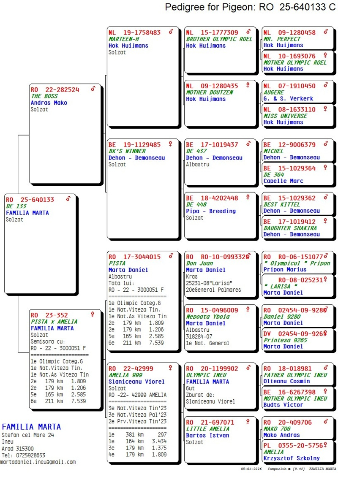
Task: Click the male symbol beside NL 19-1758483
Action: click(x=171, y=32)
